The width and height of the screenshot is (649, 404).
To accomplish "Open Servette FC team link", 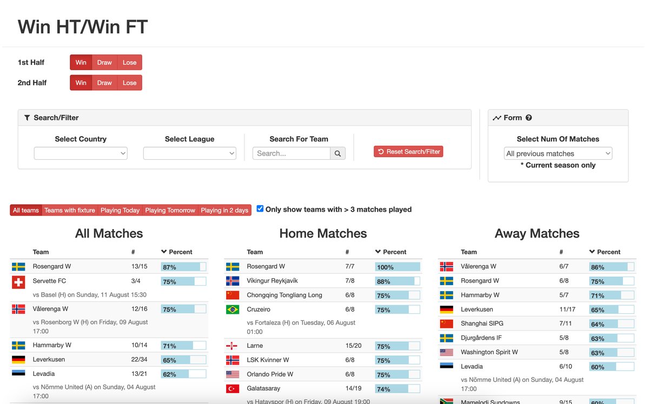I will pos(49,281).
